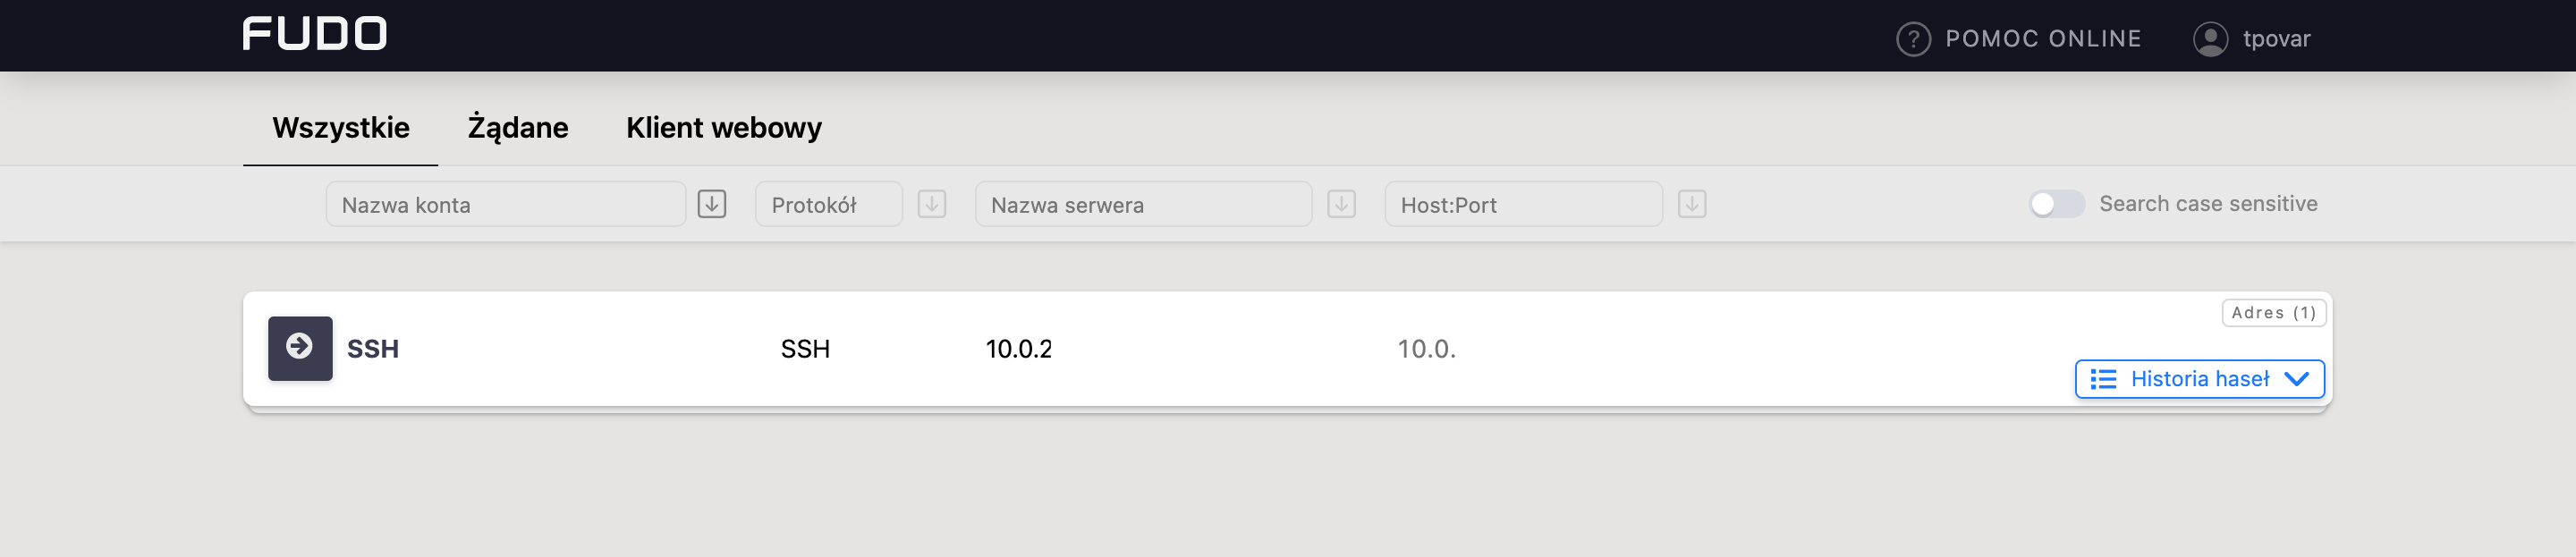Click the Nazwa serwera filter field
This screenshot has height=557, width=2576.
(x=1143, y=204)
